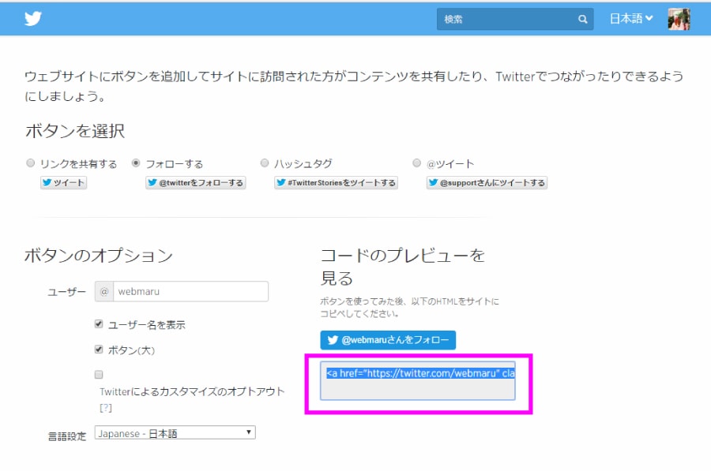Screen dimensions: 711x471
Task: Open the [?] help link
Action: [106, 408]
